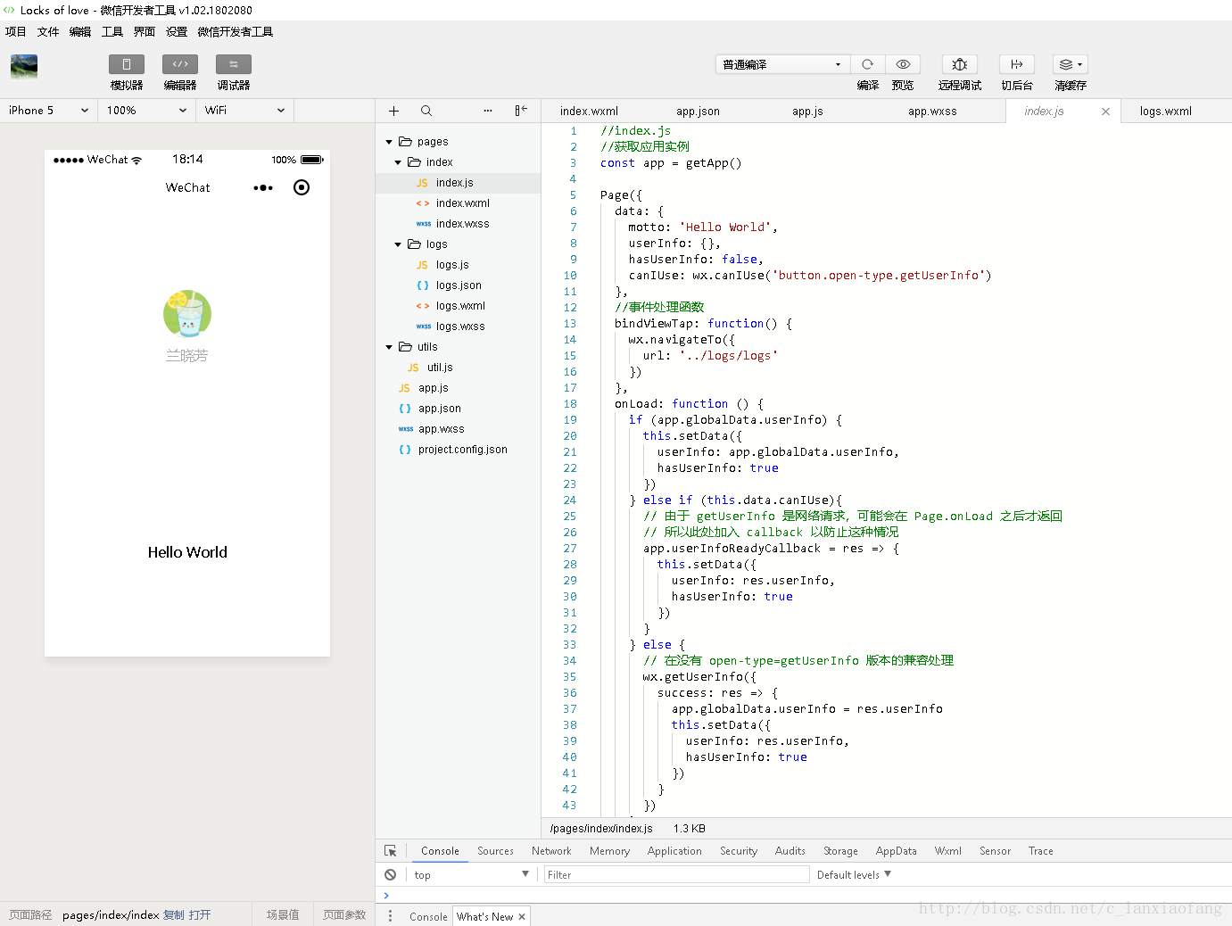Image resolution: width=1232 pixels, height=926 pixels.
Task: Search files with magnifier icon
Action: [426, 111]
